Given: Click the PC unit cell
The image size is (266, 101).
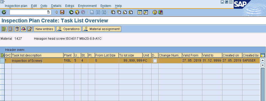Looking at the screenshot, I should click(147, 60).
